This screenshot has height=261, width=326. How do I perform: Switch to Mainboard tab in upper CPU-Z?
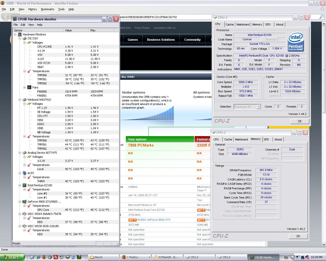pyautogui.click(x=243, y=24)
